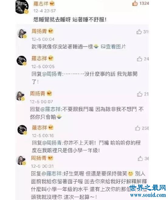Screen dimensions: 168x200
Task: Open 周扬青's avatar on 00:31 reply
Action: pyautogui.click(x=21, y=160)
